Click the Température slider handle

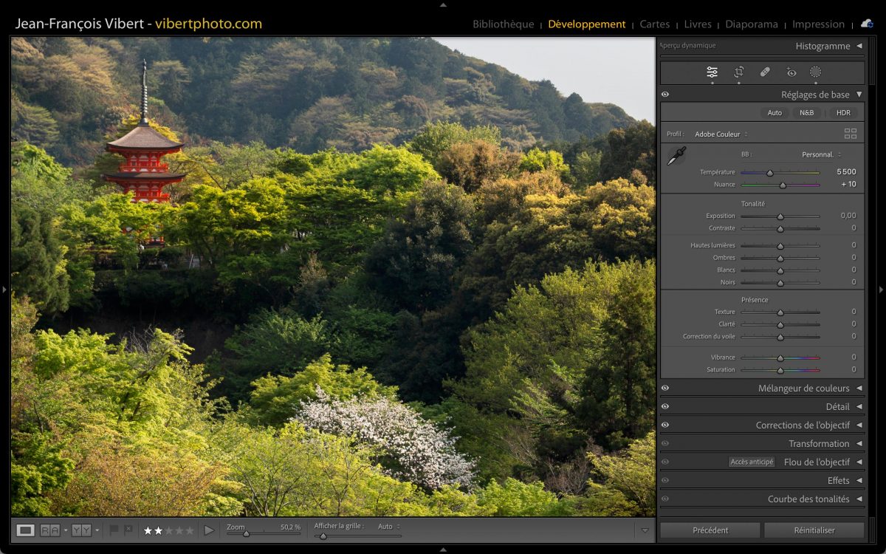tap(769, 173)
